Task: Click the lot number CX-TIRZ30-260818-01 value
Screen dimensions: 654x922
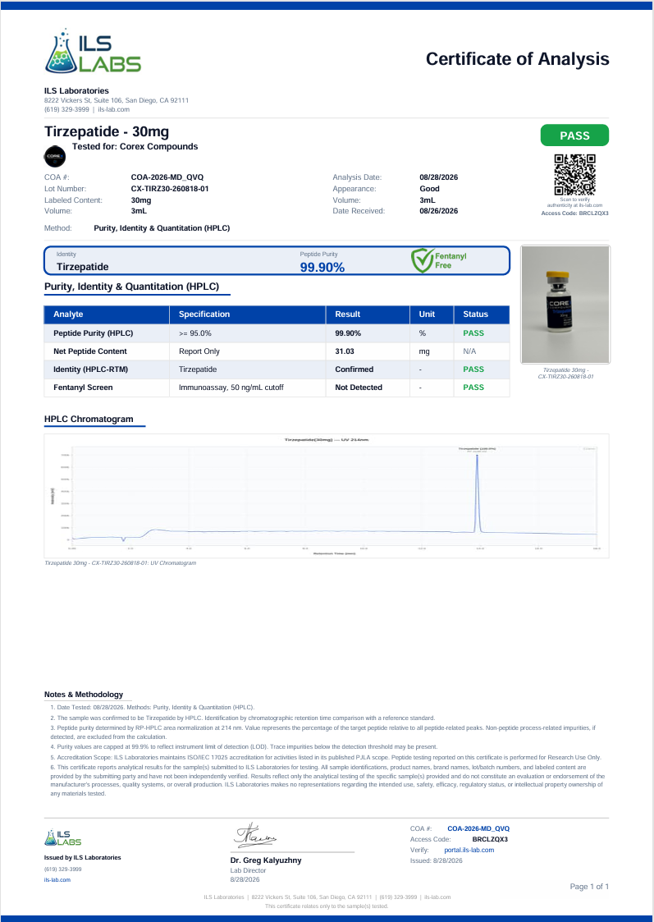Action: (171, 189)
